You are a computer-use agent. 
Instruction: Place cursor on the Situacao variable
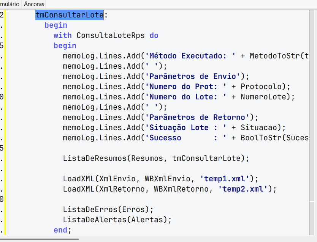tap(259, 128)
